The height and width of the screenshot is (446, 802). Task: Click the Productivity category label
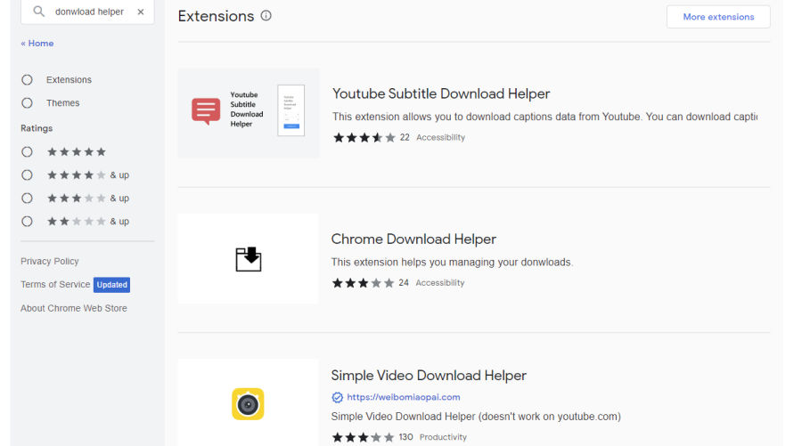(443, 437)
